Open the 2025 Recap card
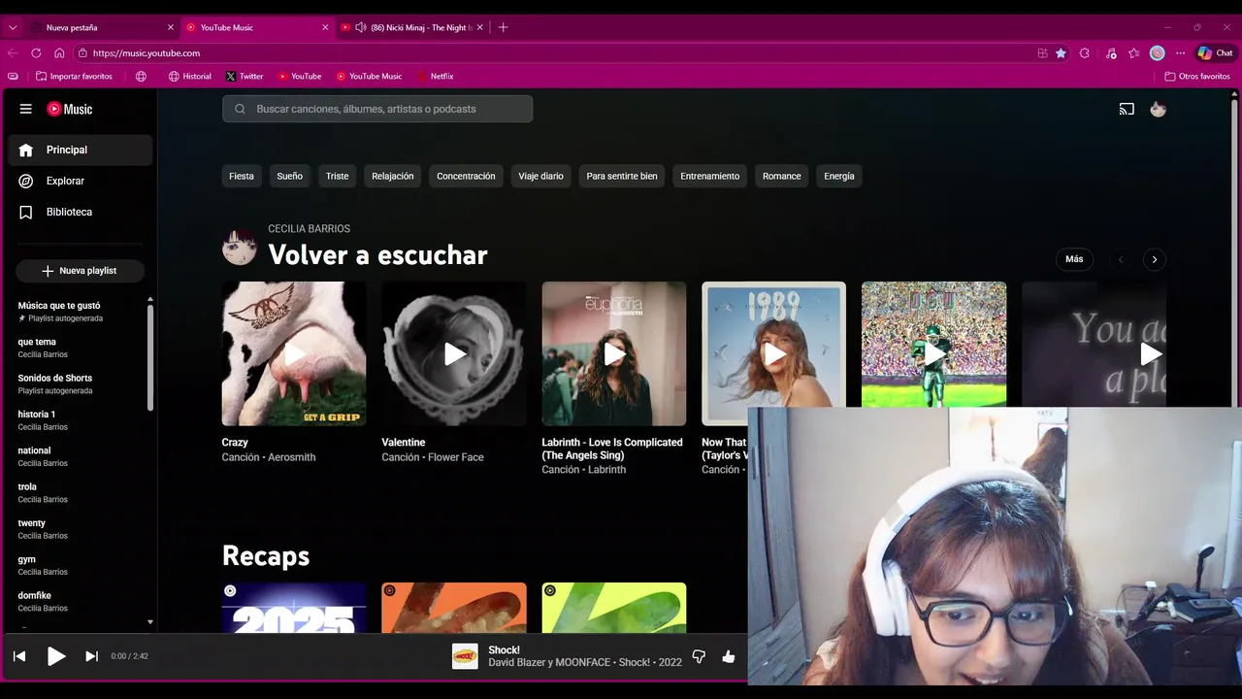 [294, 608]
